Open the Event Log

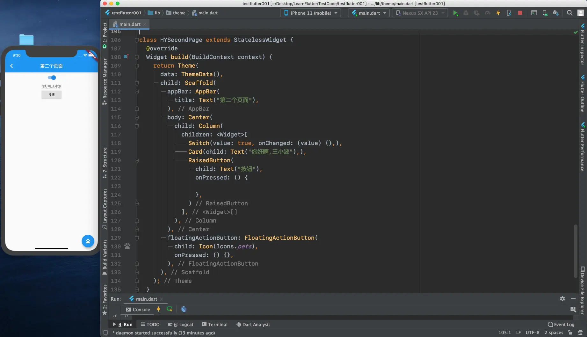tap(561, 325)
